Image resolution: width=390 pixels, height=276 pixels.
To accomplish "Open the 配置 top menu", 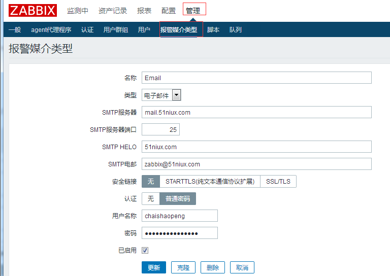I will [169, 11].
